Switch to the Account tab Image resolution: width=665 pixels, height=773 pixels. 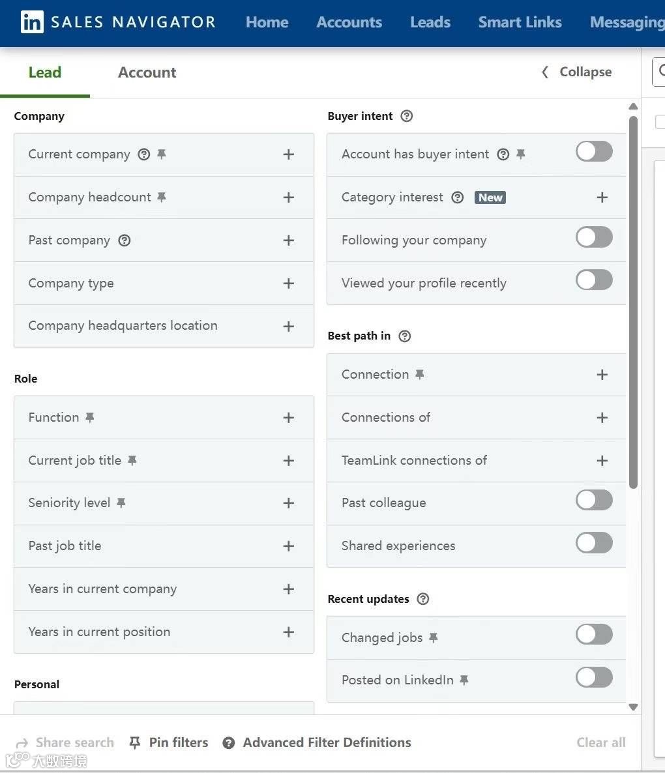click(x=147, y=72)
